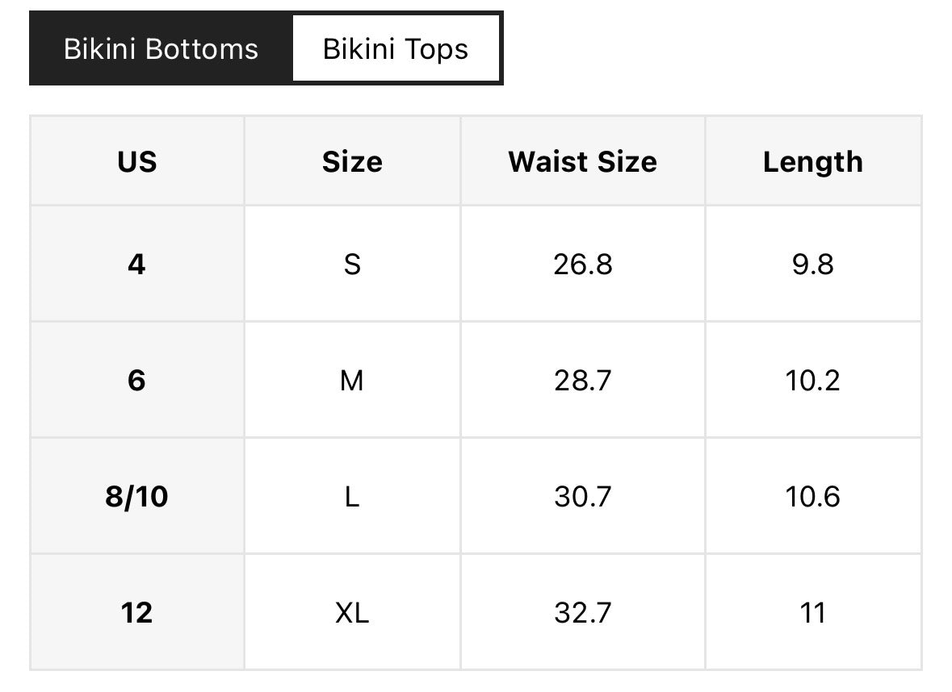
Task: Click the 28.7 waist size value
Action: [x=583, y=380]
